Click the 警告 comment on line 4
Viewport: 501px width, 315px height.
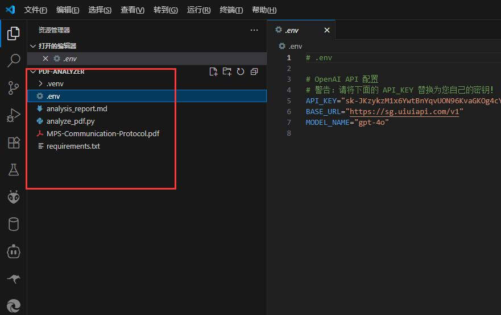399,90
